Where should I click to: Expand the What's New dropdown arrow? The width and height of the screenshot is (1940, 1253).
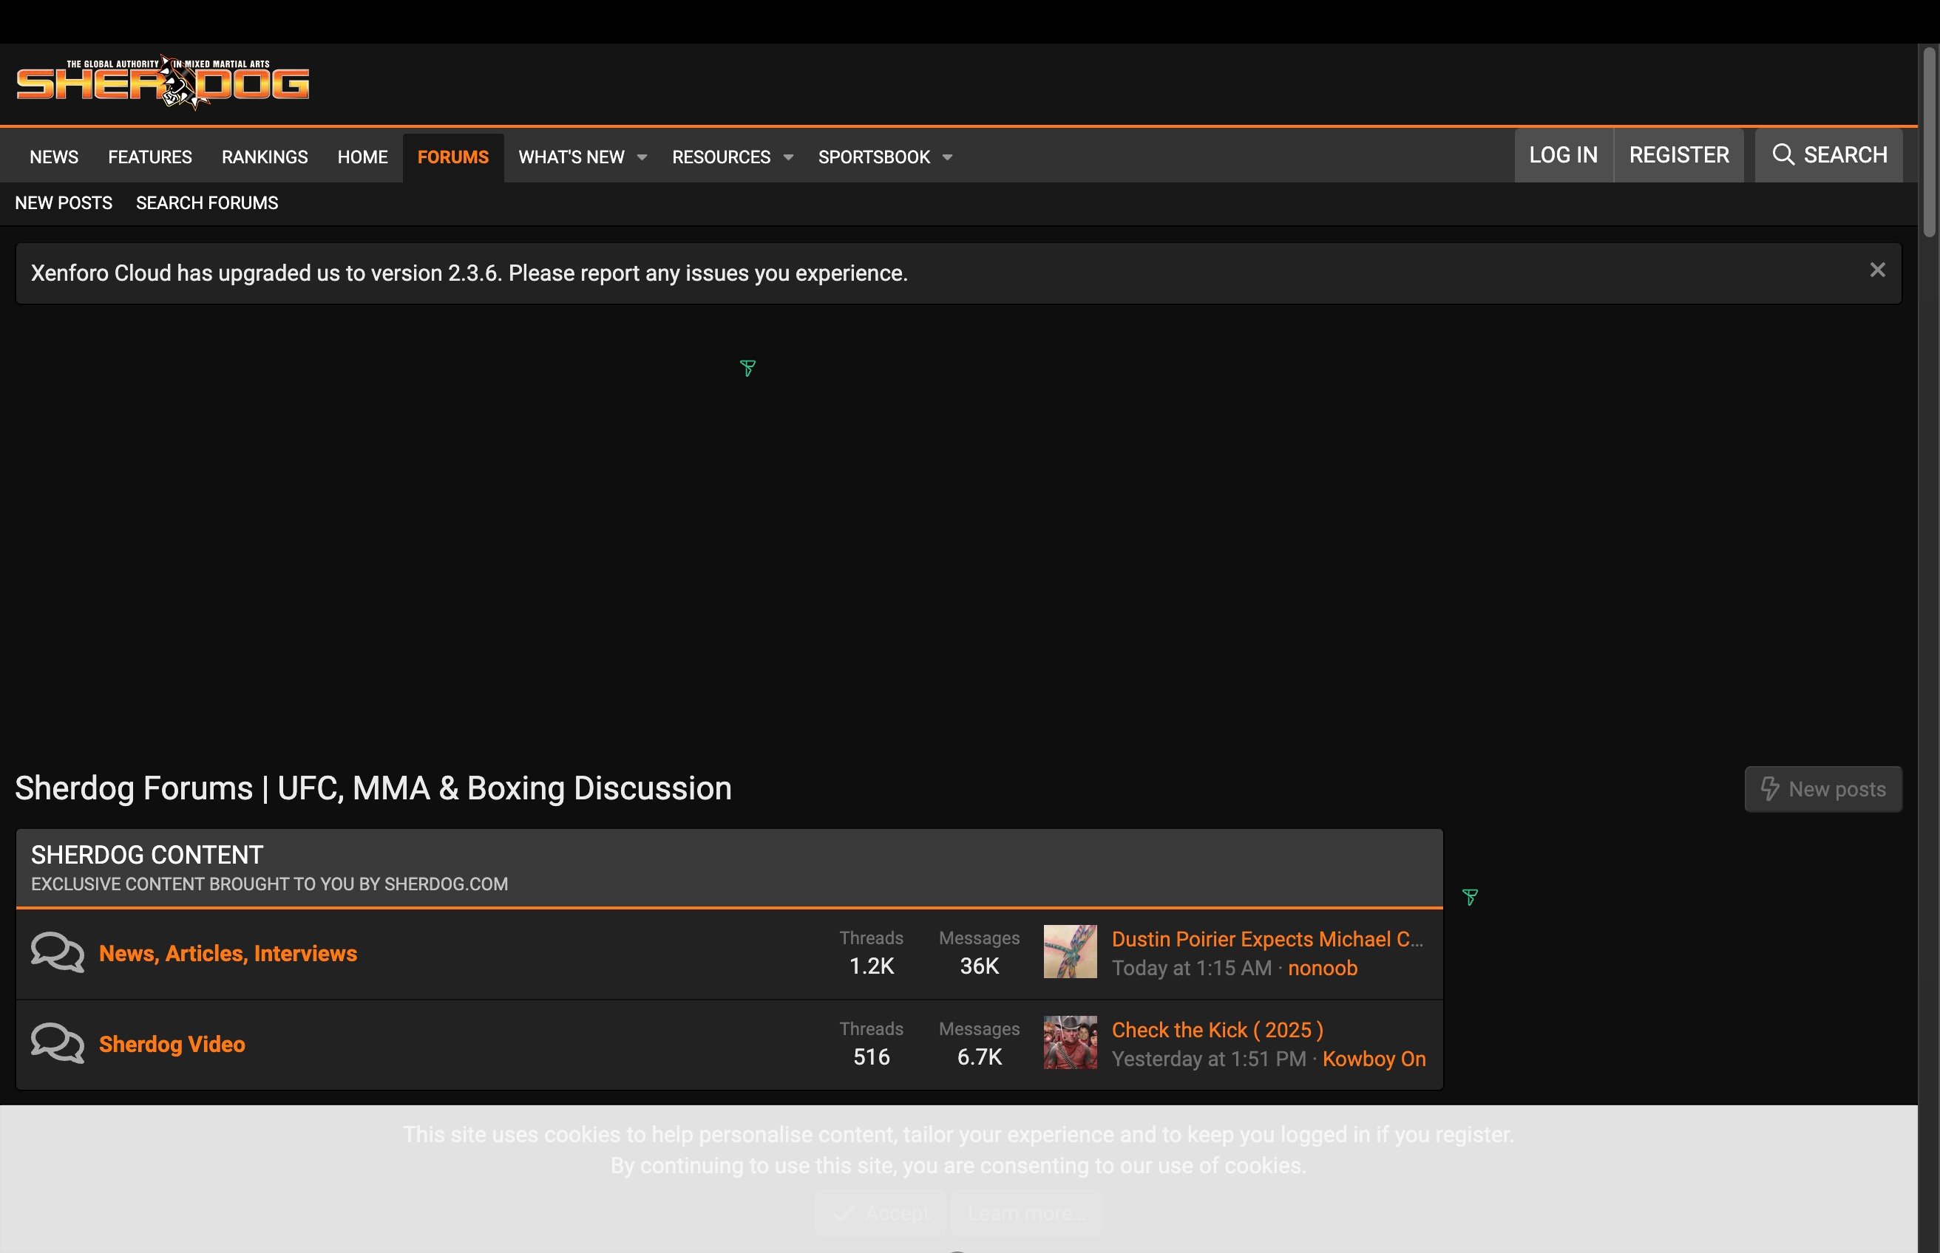click(x=642, y=158)
